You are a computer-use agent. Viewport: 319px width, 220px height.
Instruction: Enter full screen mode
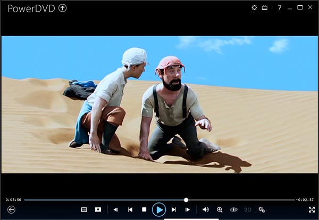[x=312, y=209]
